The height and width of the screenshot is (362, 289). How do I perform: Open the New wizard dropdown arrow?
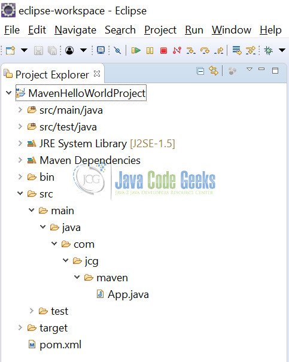pos(24,50)
